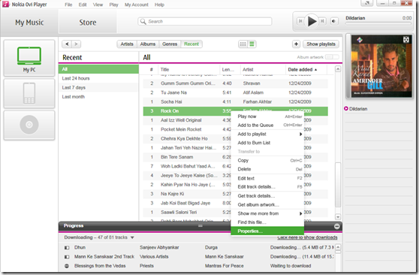Collapse Progress panel with minus icon

[336, 226]
